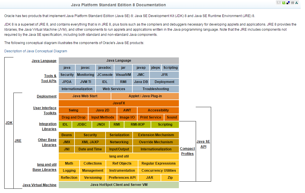Open the XML JAXP cell
This screenshot has width=305, height=193.
(90, 142)
